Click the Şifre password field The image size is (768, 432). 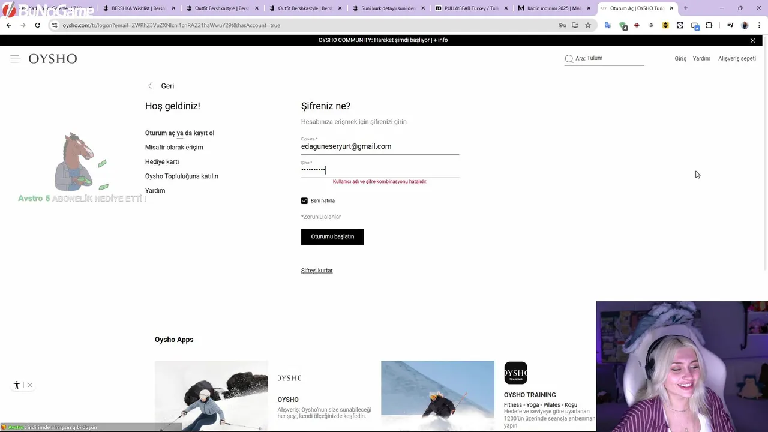pos(380,170)
